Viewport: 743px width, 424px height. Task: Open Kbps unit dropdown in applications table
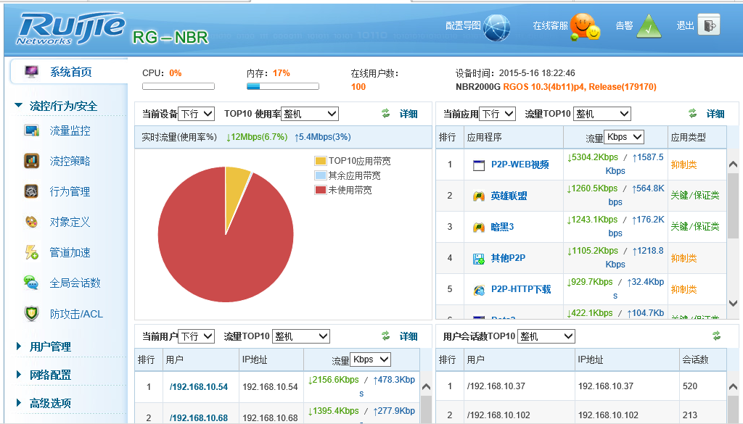pos(624,137)
